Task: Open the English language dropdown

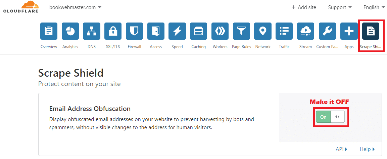Action: pyautogui.click(x=374, y=7)
